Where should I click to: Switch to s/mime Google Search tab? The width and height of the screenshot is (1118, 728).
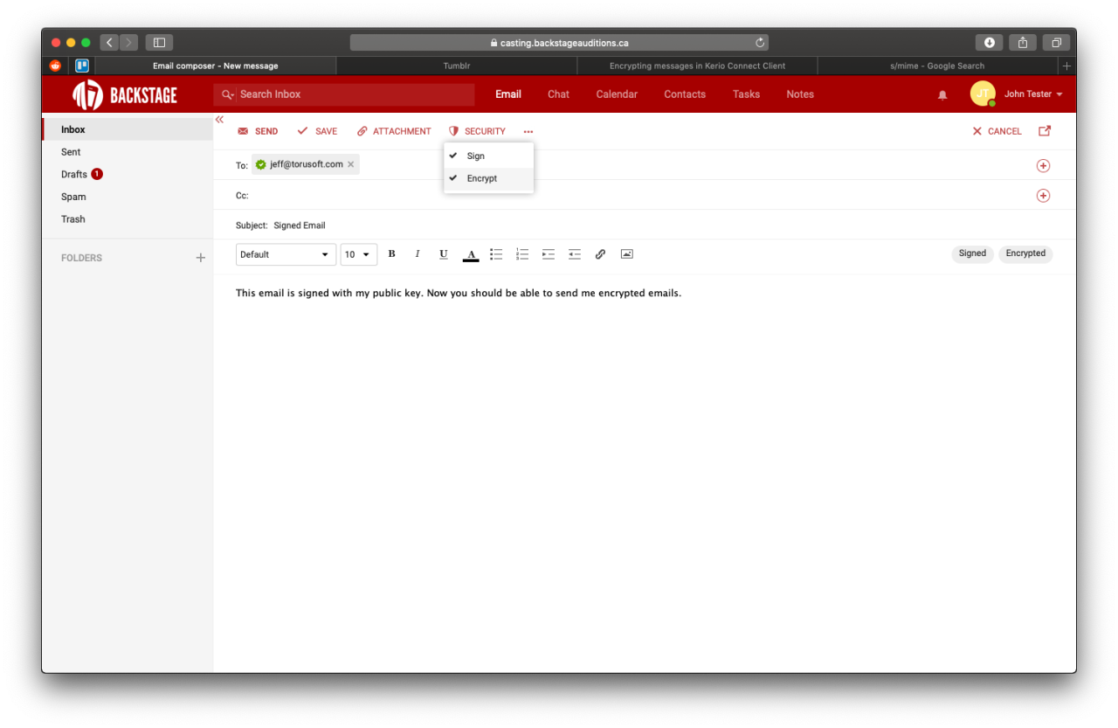tap(937, 66)
